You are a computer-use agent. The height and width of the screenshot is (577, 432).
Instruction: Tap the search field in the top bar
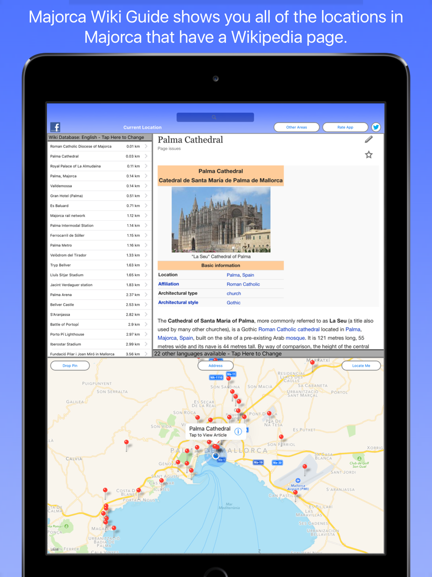click(215, 117)
